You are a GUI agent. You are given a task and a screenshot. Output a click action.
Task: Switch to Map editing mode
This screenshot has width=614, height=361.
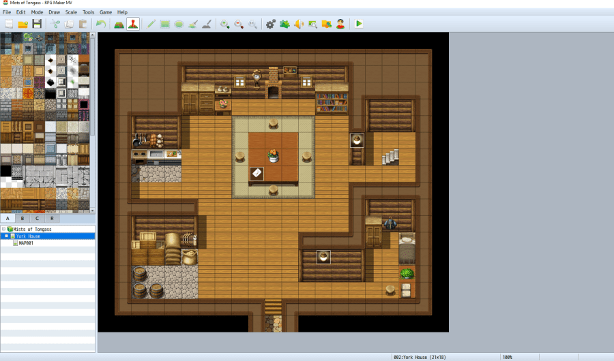click(x=119, y=24)
